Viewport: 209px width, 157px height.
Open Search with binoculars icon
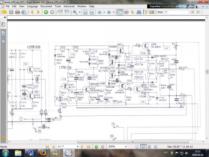coord(139,12)
